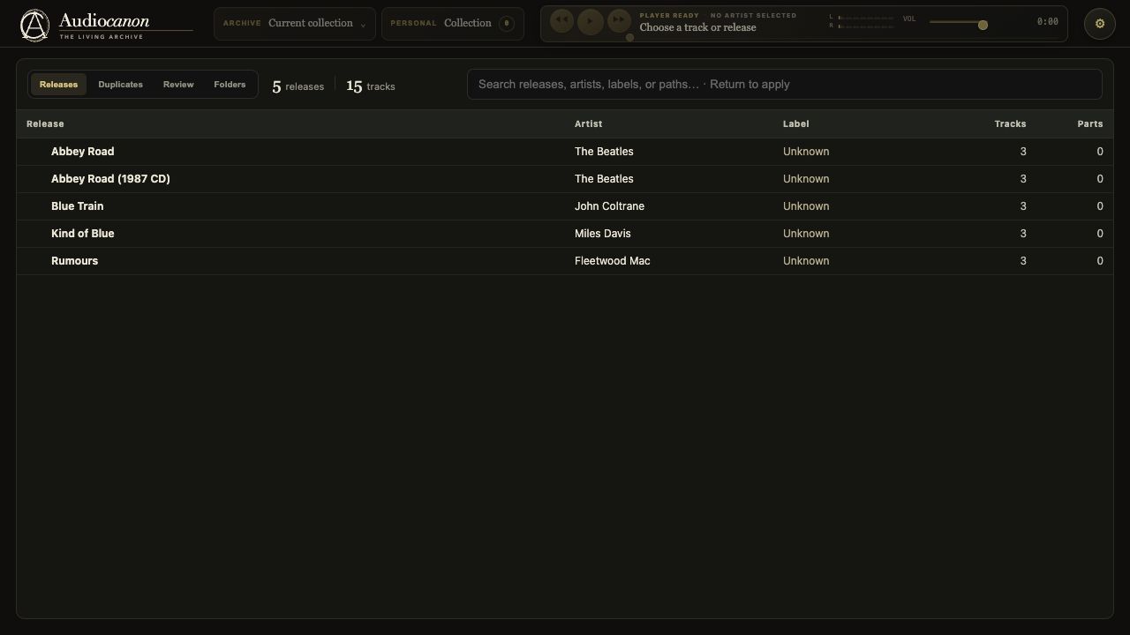Sort by the Release column header
1130x635 pixels.
(x=45, y=124)
